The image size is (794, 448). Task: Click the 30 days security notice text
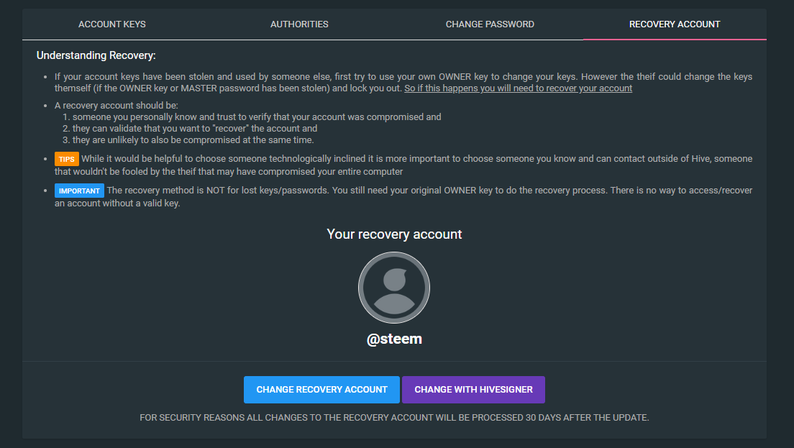[394, 418]
